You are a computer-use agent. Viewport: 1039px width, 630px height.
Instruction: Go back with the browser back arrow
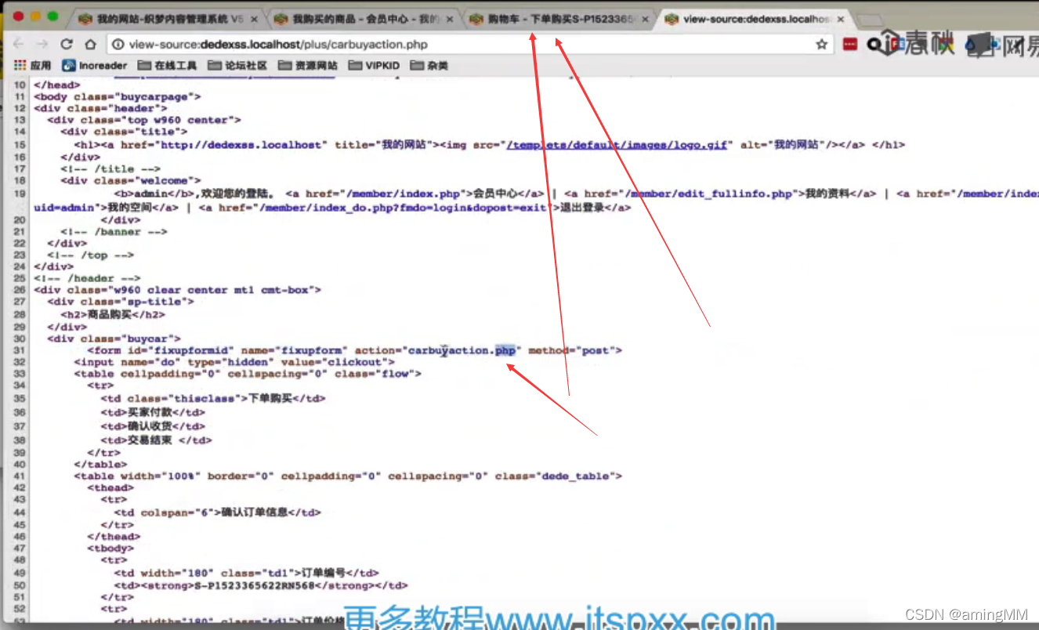[x=18, y=45]
